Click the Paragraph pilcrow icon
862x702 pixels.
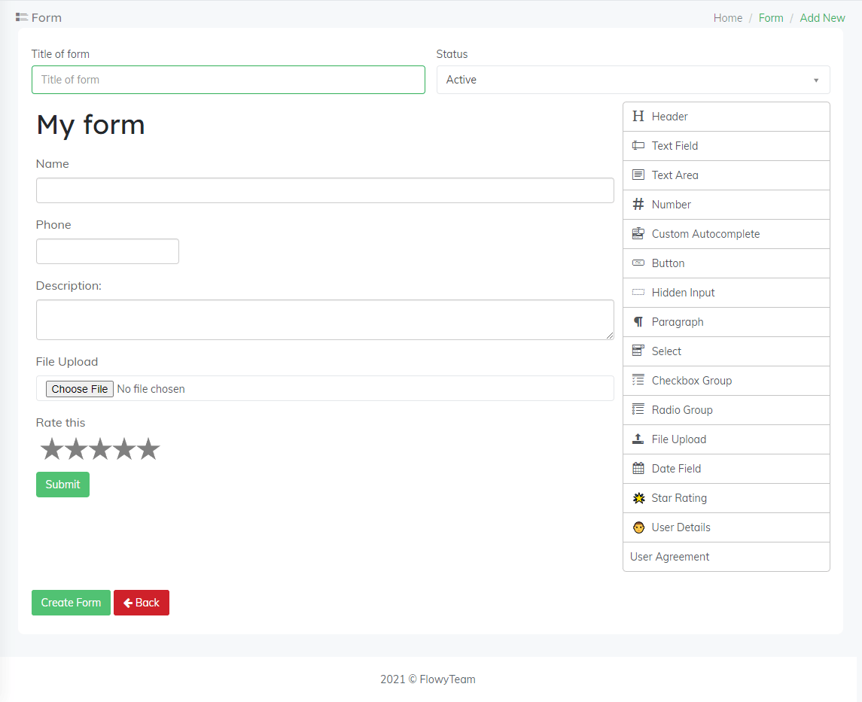click(x=638, y=322)
